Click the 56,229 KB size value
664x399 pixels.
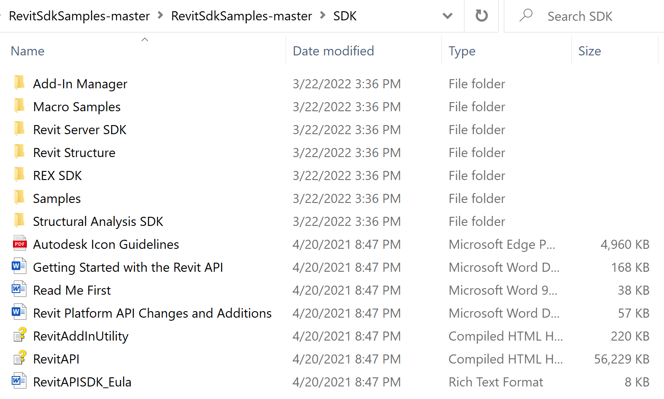(622, 359)
